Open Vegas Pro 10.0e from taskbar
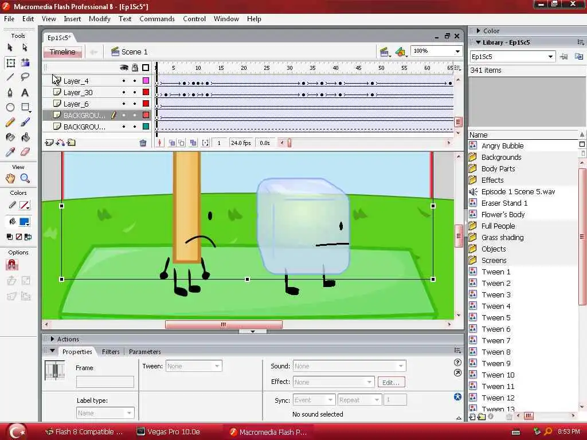Image resolution: width=587 pixels, height=440 pixels. tap(169, 432)
